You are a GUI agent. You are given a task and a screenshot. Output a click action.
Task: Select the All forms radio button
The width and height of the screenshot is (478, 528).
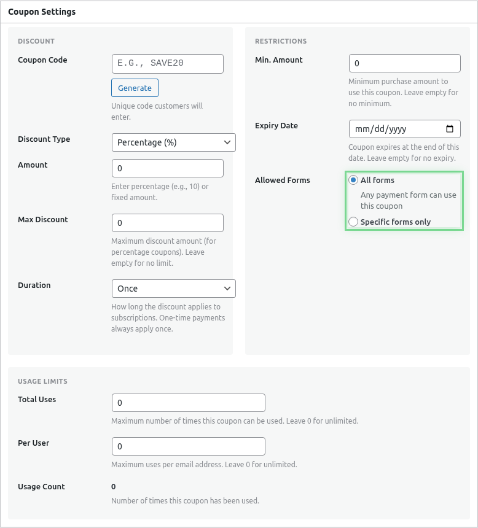click(353, 179)
